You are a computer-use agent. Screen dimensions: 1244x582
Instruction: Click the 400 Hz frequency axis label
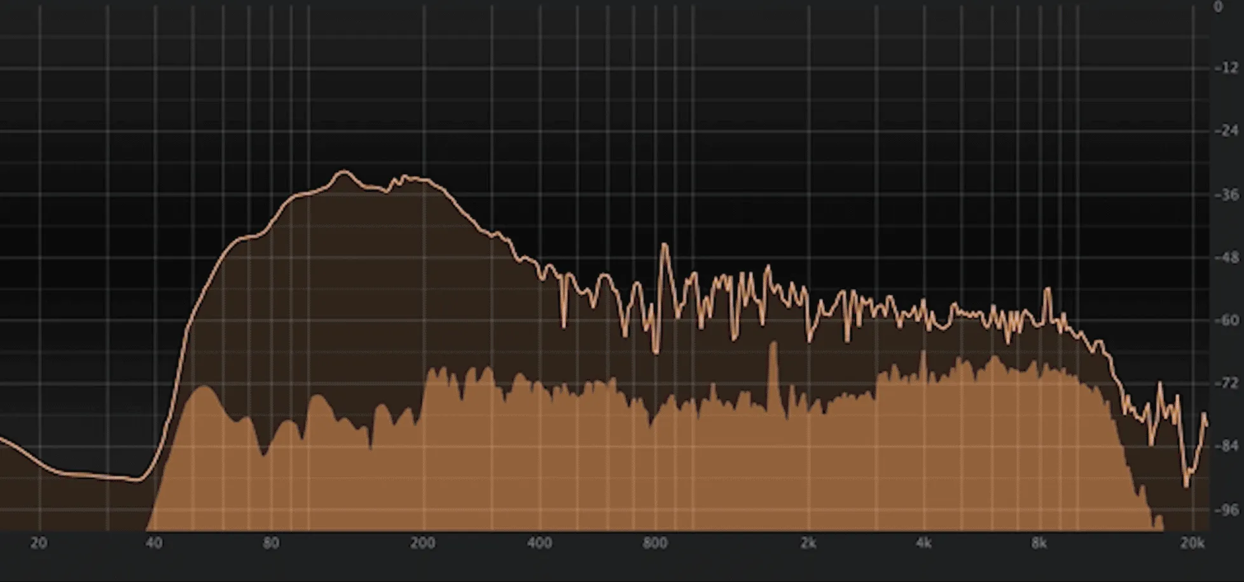tap(539, 543)
